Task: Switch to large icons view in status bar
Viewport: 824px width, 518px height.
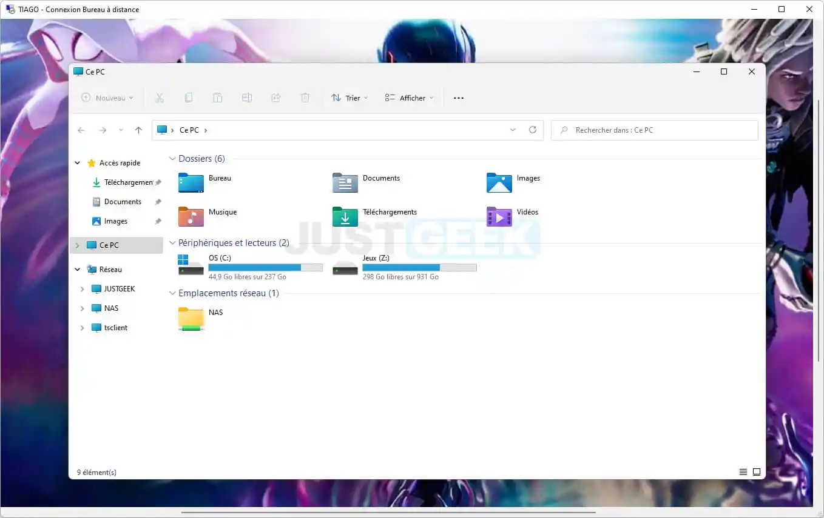Action: (x=757, y=472)
